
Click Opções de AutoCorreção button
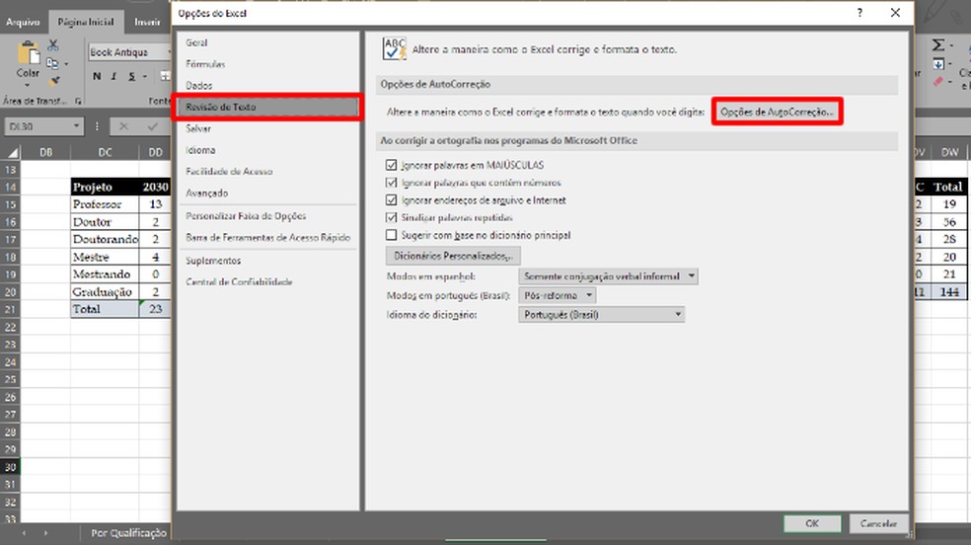coord(778,113)
